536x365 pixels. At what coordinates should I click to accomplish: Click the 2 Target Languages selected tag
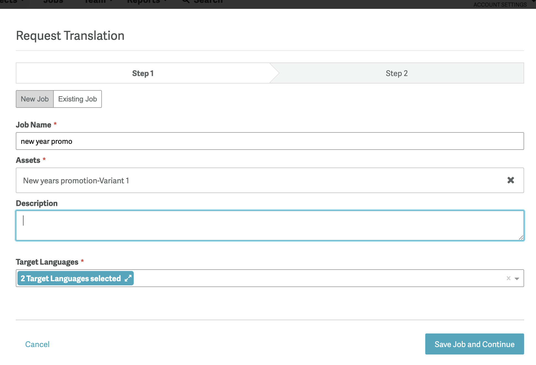pyautogui.click(x=71, y=278)
